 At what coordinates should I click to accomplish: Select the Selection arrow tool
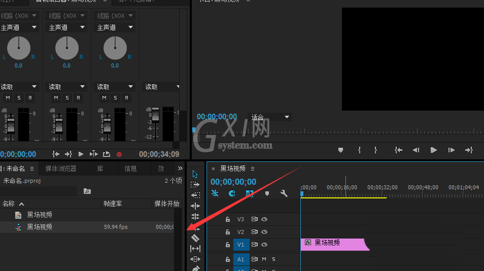195,174
